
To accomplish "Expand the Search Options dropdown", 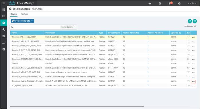I will tap(68, 27).
